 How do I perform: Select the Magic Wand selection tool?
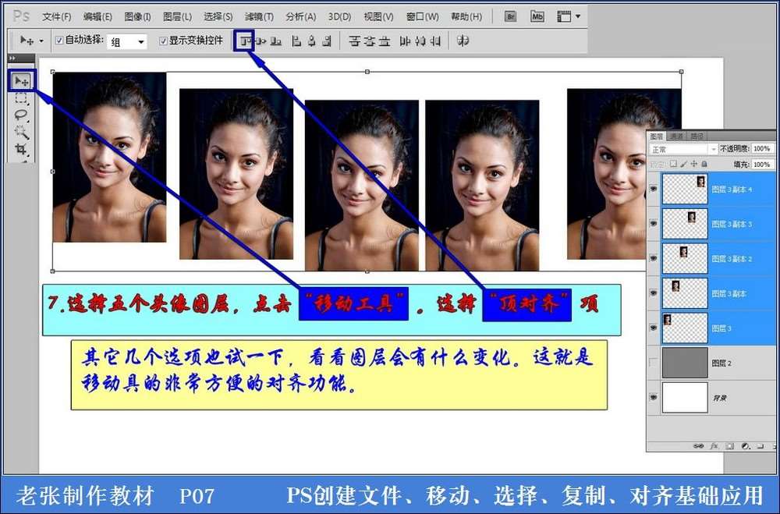[21, 132]
